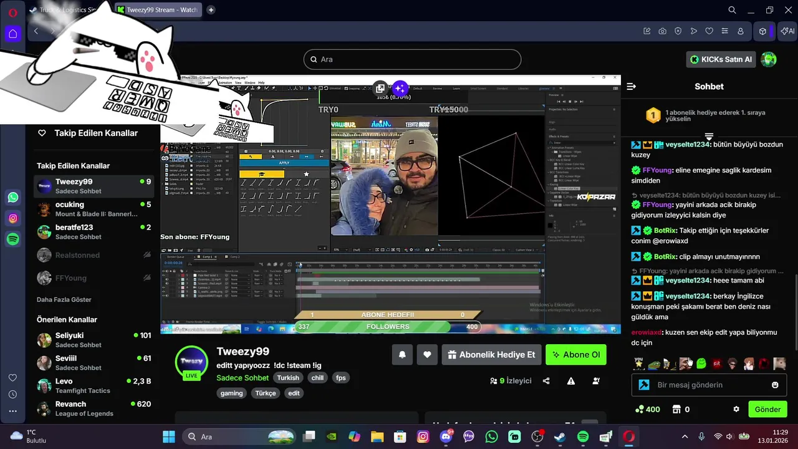Open Instagram from the Opera sidebar
This screenshot has height=449, width=798.
tap(13, 218)
